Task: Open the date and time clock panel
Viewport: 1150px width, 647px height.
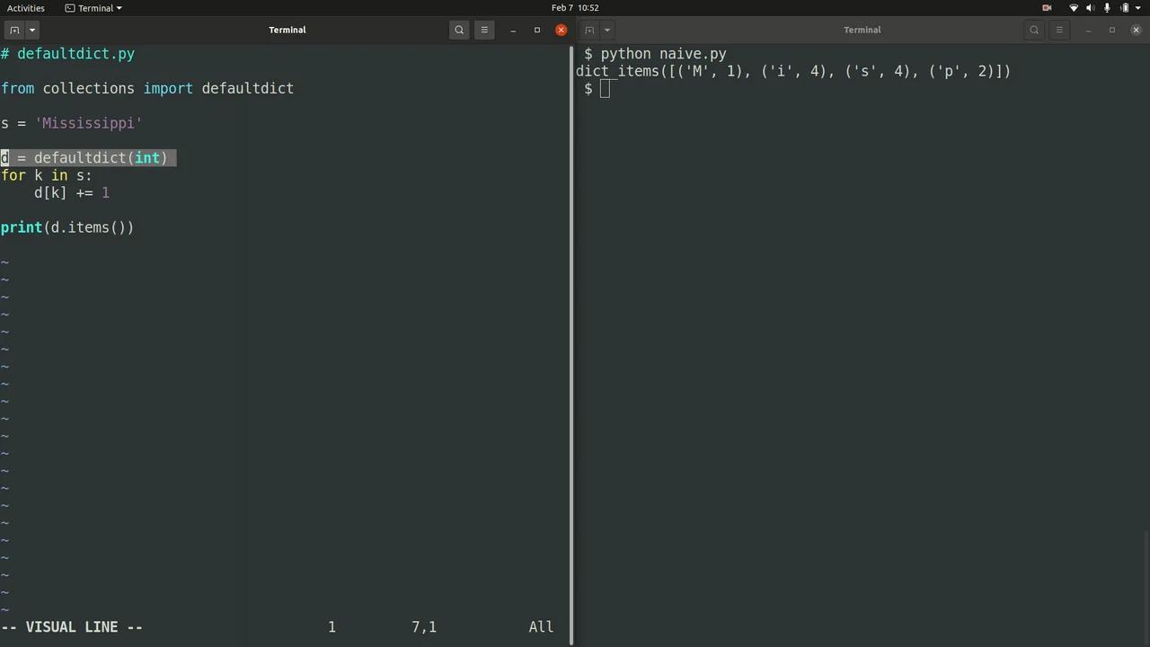Action: [575, 8]
